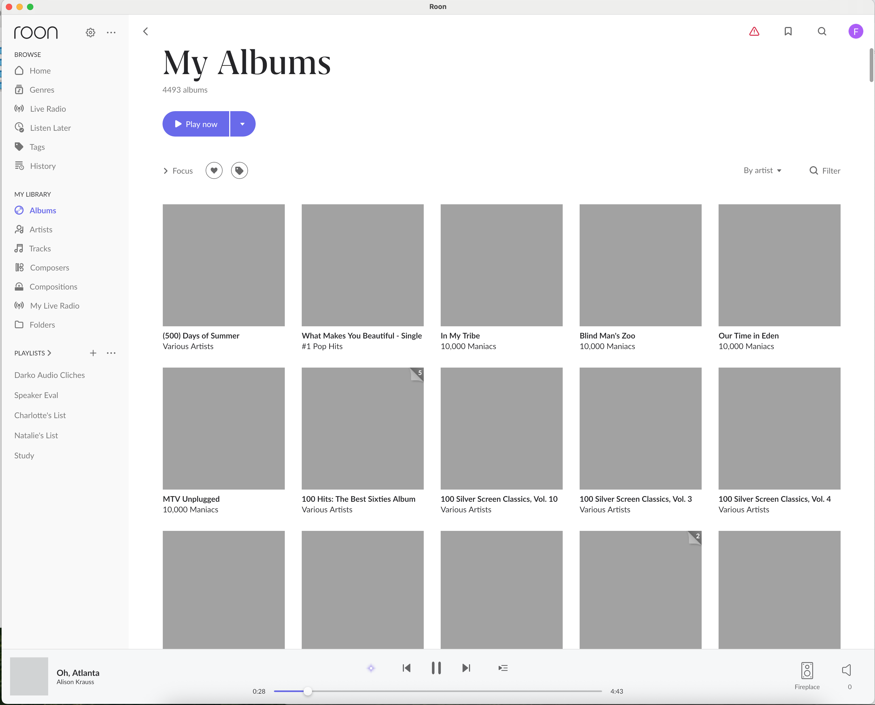Open the Speaker Eval playlist
The height and width of the screenshot is (705, 875).
click(x=36, y=395)
